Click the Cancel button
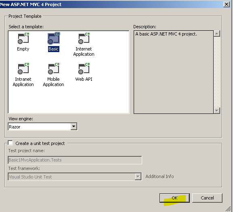The width and height of the screenshot is (233, 212). (207, 198)
